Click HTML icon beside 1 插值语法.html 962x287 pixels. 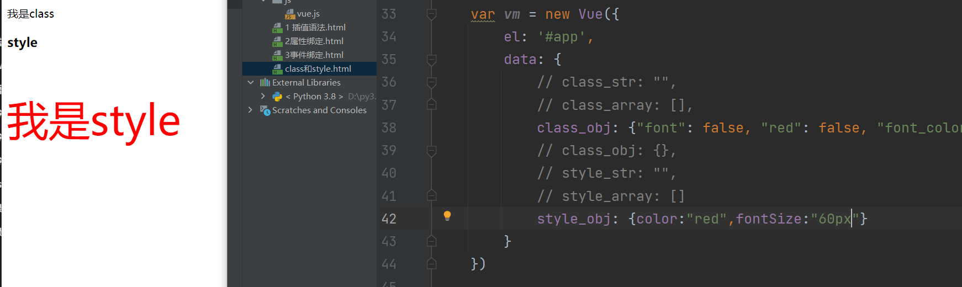pyautogui.click(x=277, y=28)
